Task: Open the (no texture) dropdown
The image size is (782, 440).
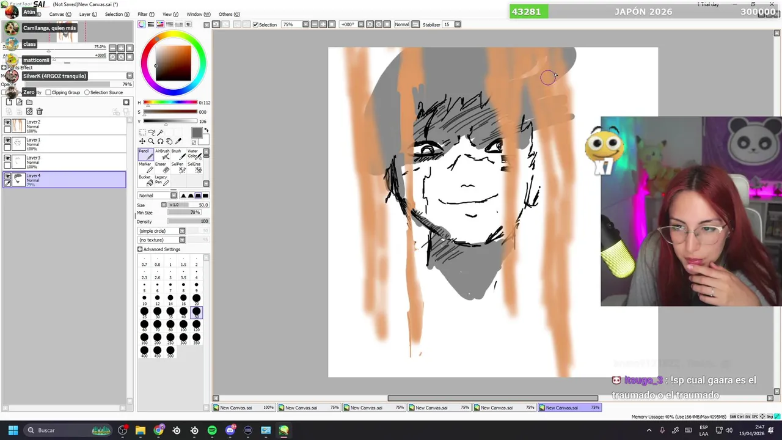Action: click(182, 240)
